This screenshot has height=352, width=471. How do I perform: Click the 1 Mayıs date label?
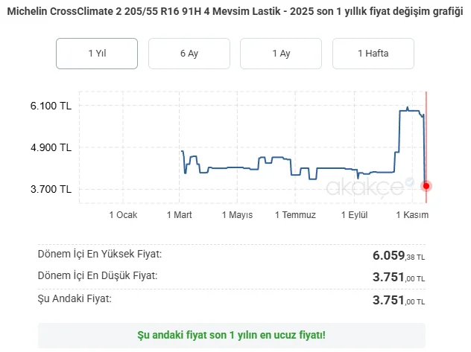pos(237,215)
